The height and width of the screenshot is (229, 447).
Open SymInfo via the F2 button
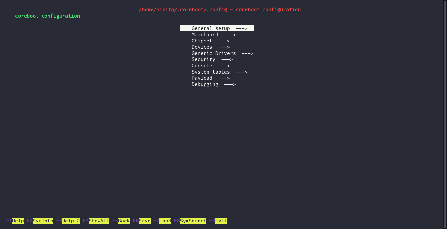[43, 221]
